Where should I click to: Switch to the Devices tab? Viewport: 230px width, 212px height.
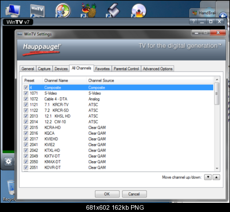tap(61, 69)
